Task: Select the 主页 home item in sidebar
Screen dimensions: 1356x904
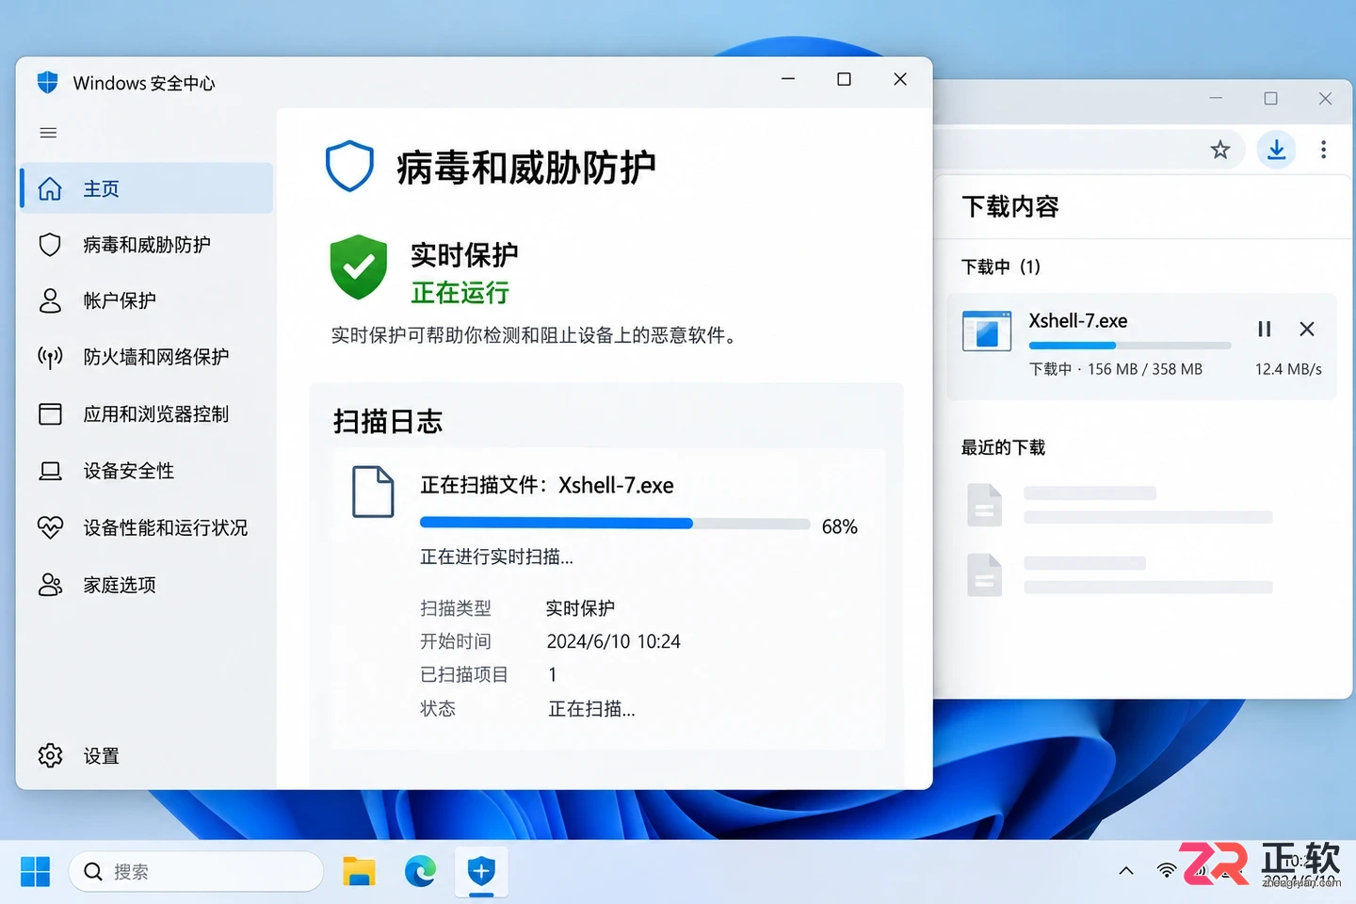Action: point(147,188)
